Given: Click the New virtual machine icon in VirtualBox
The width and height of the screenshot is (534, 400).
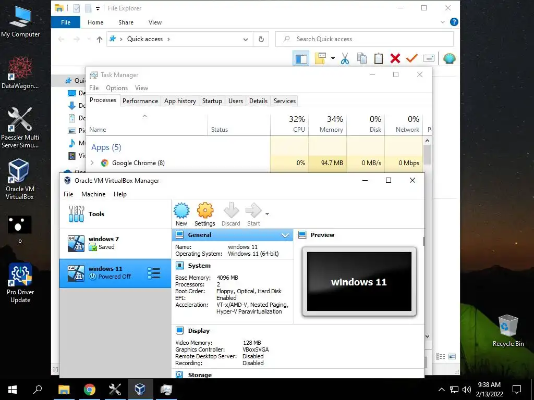Looking at the screenshot, I should point(181,214).
